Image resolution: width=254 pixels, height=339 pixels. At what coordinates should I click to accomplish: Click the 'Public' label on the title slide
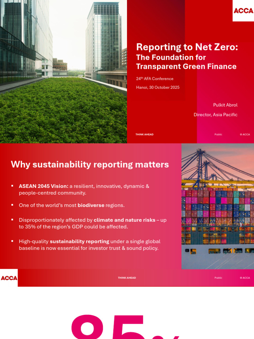[218, 134]
